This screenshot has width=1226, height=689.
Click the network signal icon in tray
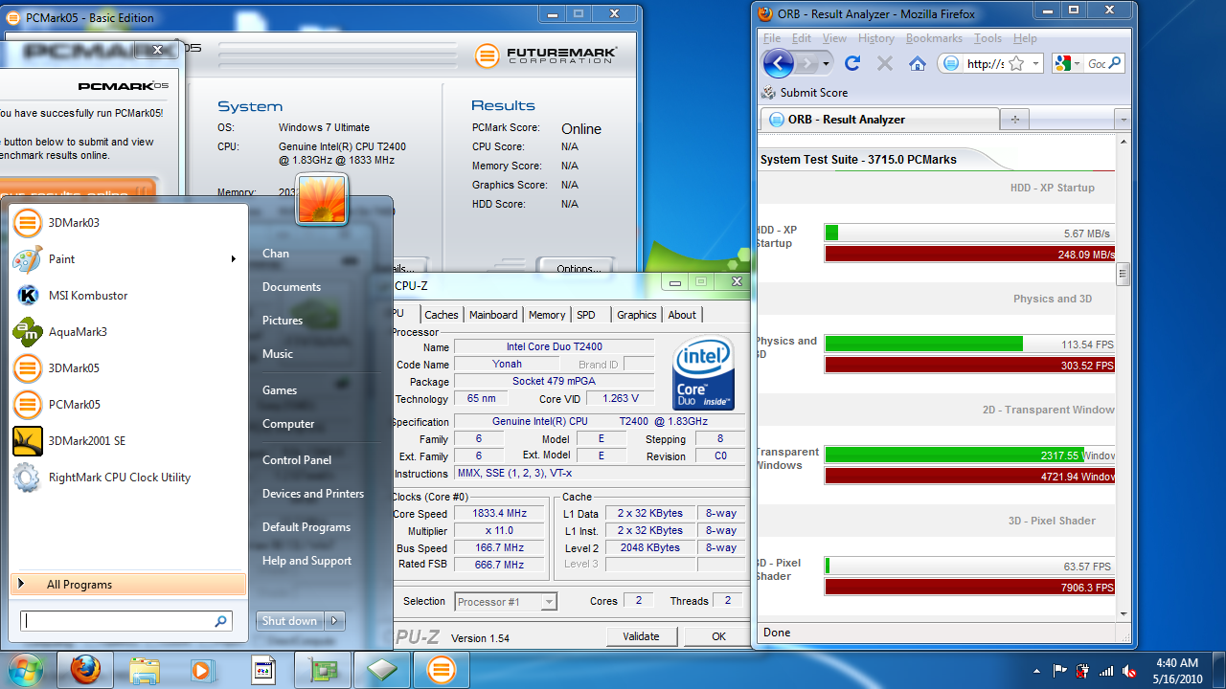[x=1106, y=671]
